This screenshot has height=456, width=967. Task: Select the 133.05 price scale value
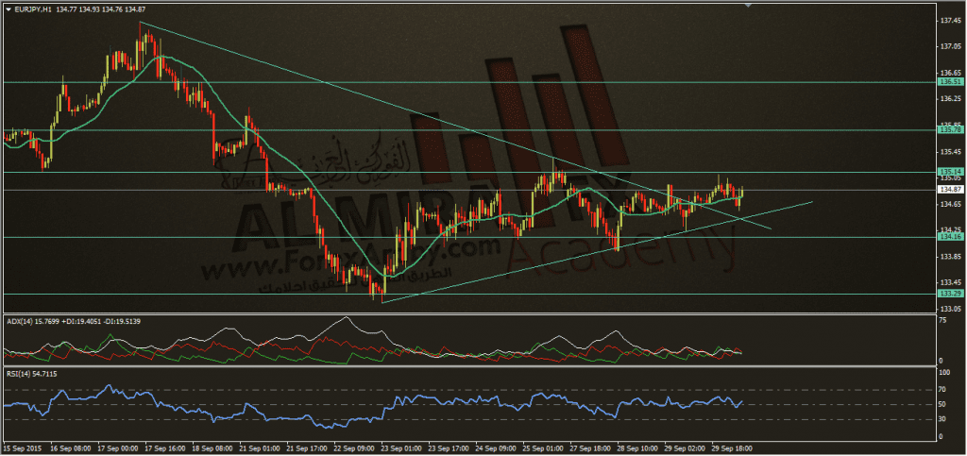pos(950,309)
